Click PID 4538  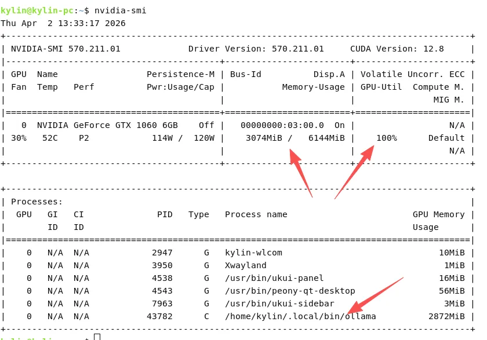162,278
